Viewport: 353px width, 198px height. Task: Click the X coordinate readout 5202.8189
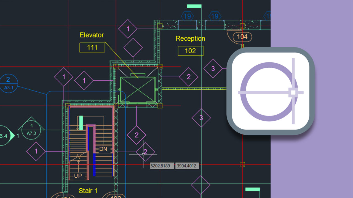[162, 166]
